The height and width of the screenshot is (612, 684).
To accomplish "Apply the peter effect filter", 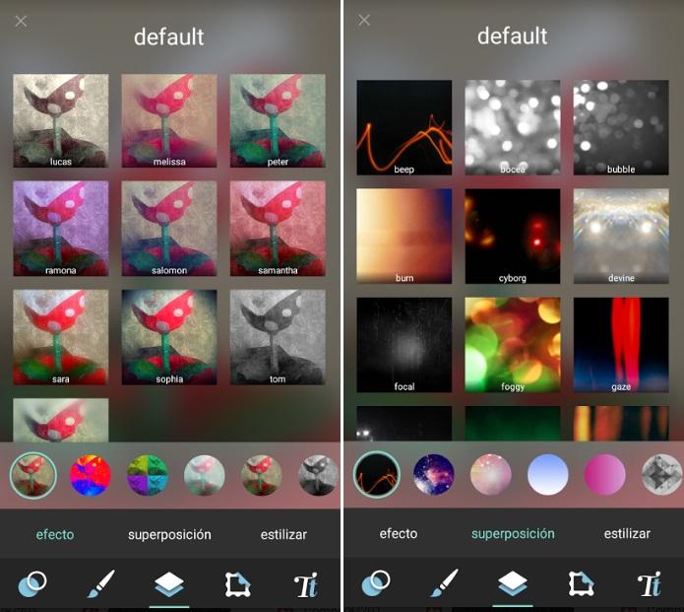I will (x=278, y=120).
